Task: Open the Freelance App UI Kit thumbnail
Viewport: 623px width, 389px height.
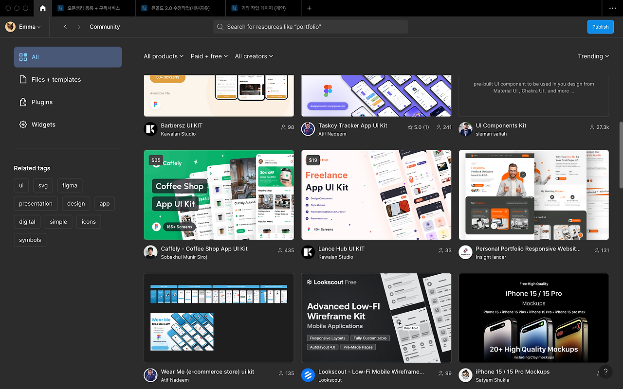Action: coord(376,195)
